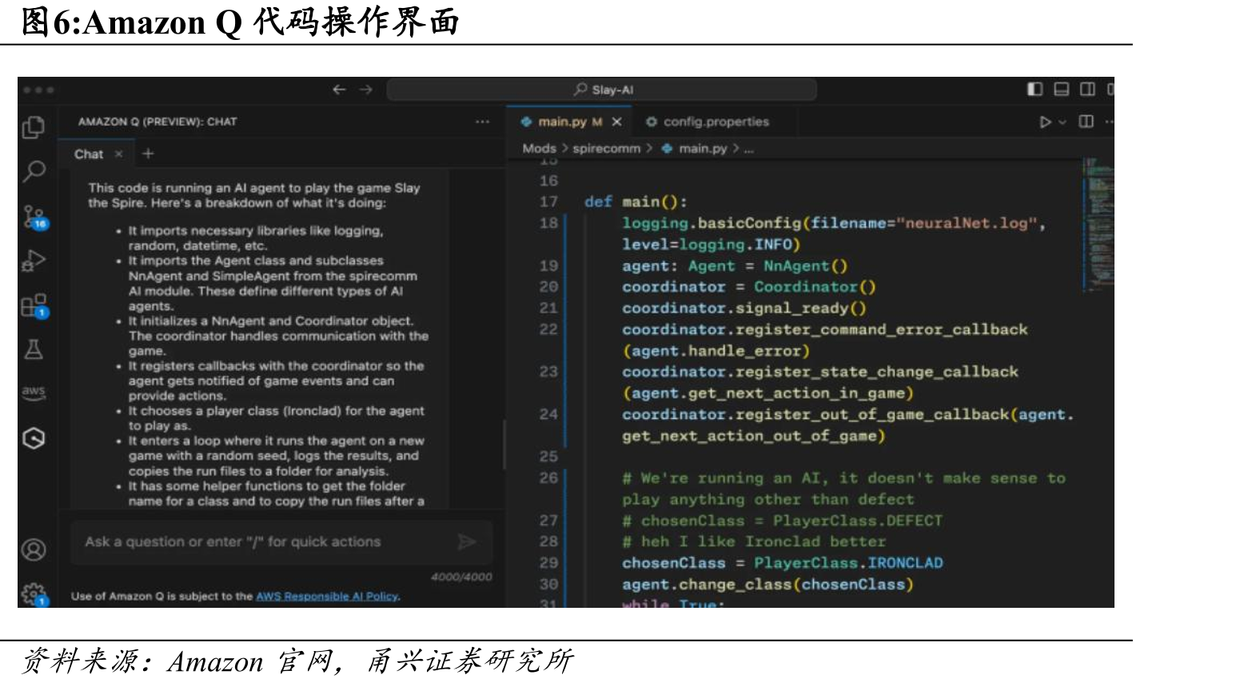Run the Python file with play button
Image resolution: width=1256 pixels, height=687 pixels.
point(1045,122)
